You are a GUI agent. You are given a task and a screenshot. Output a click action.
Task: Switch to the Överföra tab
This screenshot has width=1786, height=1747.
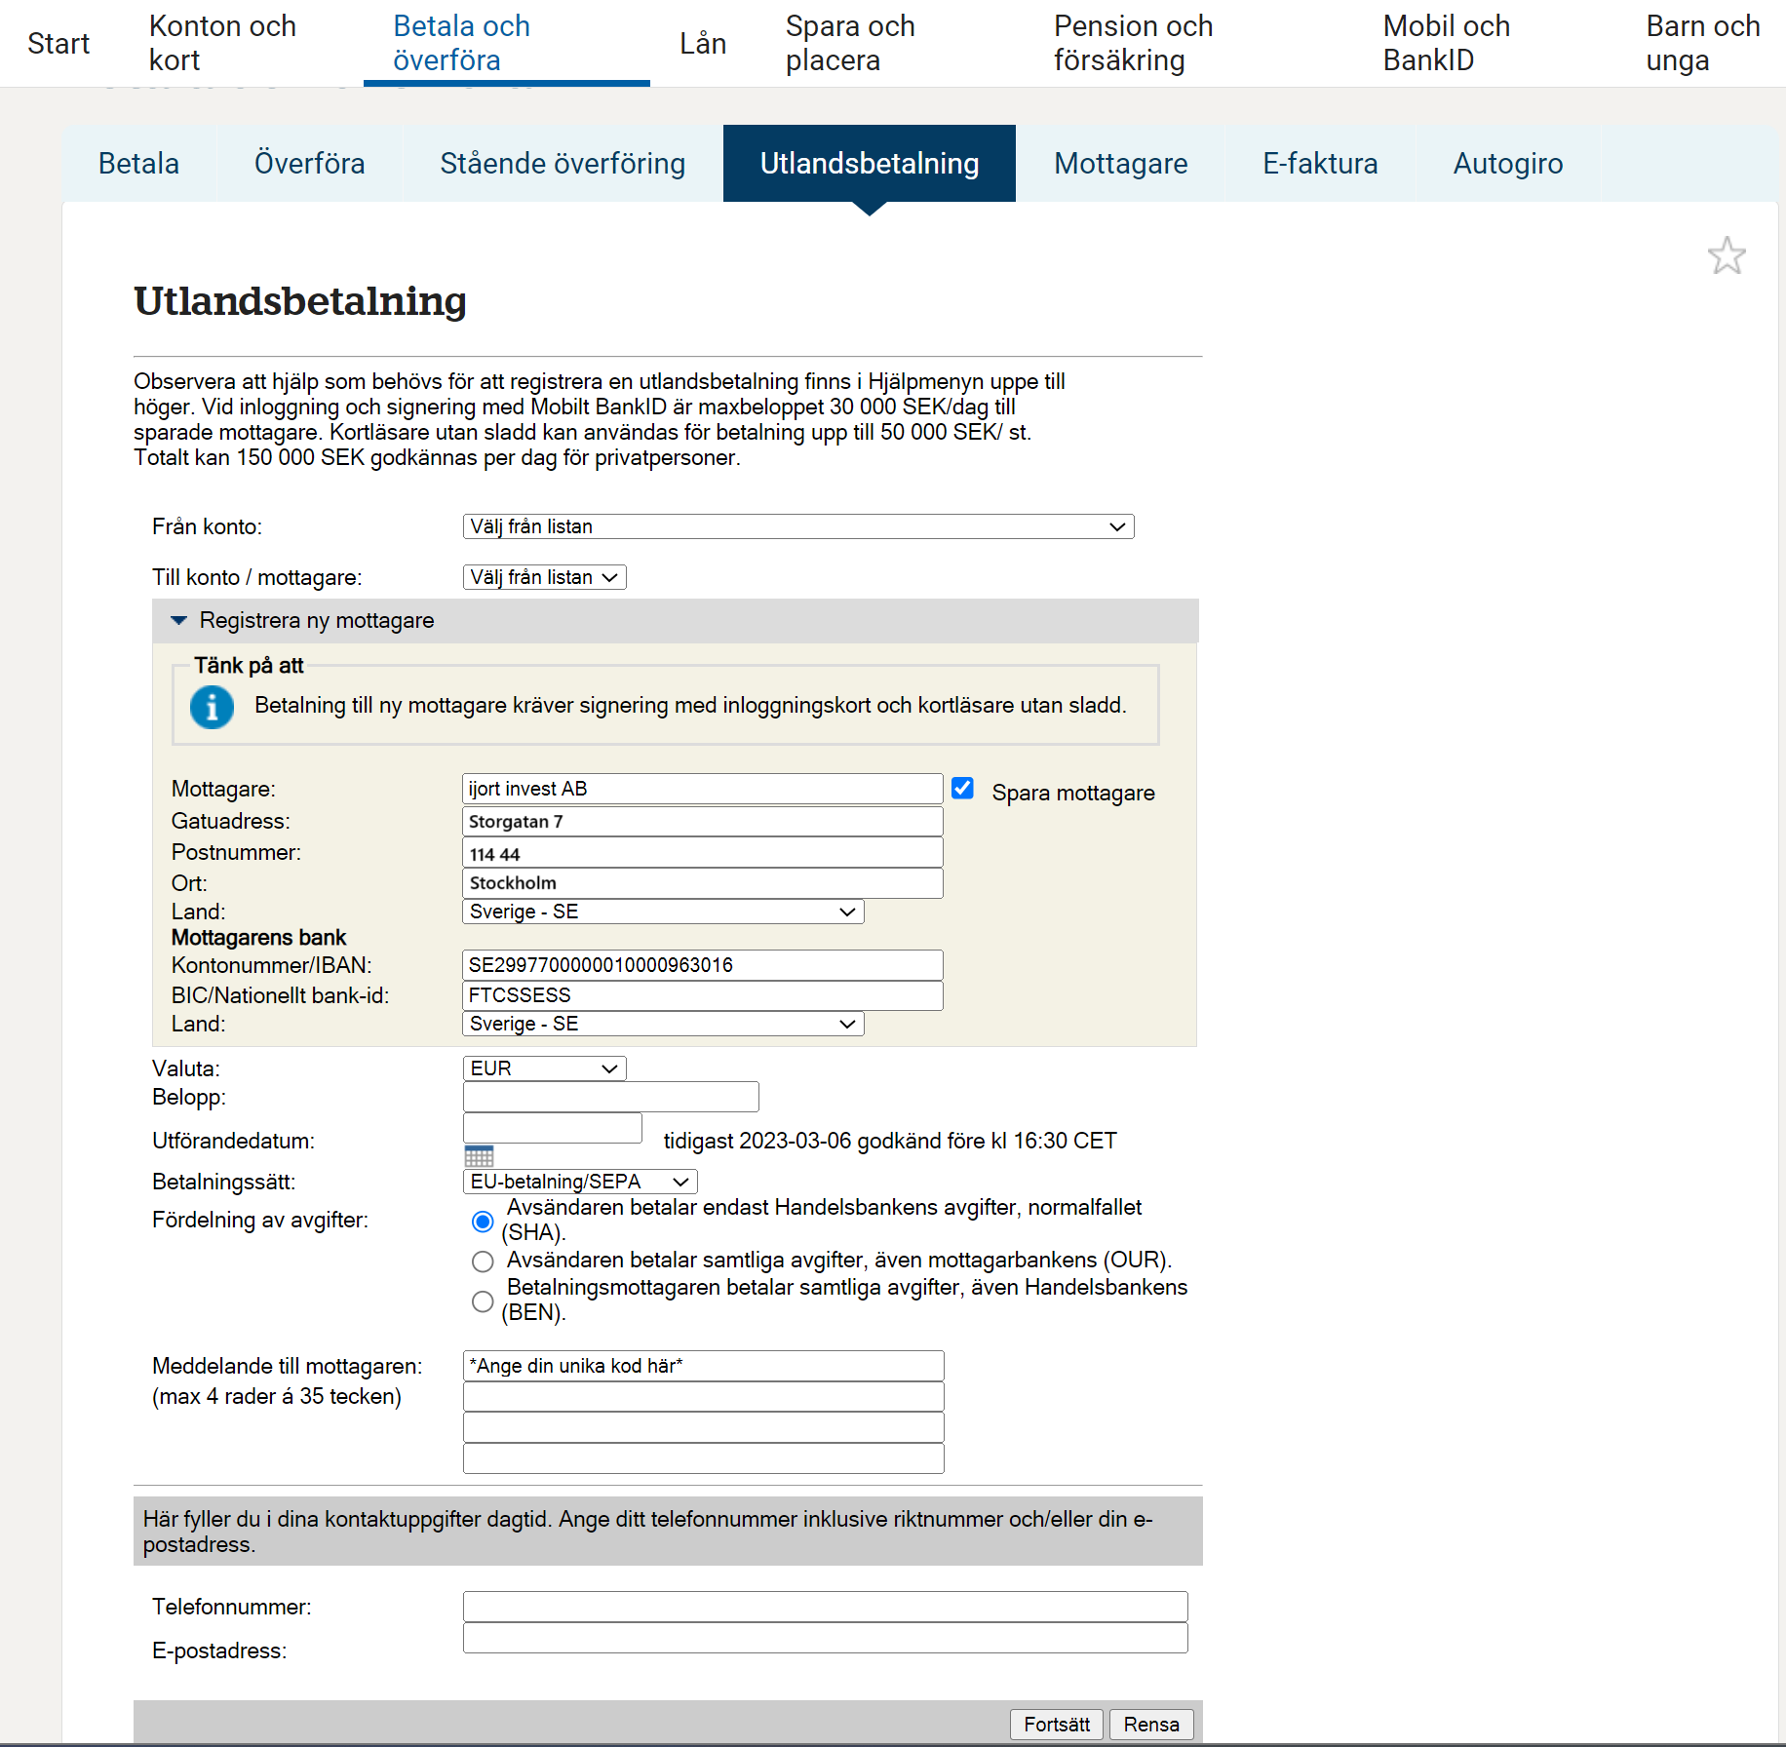coord(309,164)
